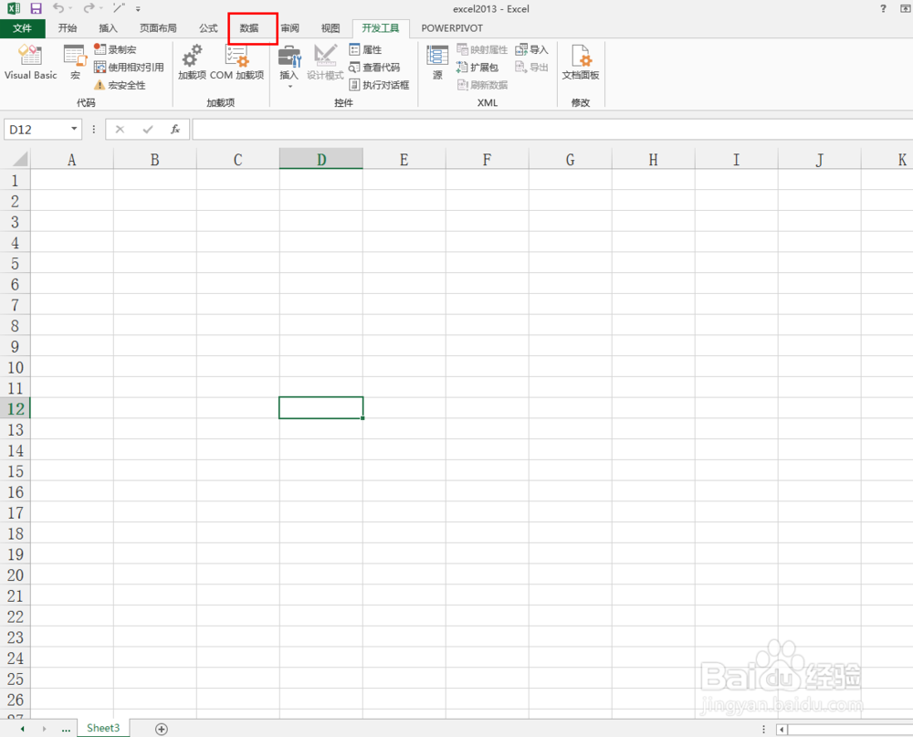The width and height of the screenshot is (913, 737).
Task: Show hidden sheet tabs via ellipsis
Action: (66, 729)
